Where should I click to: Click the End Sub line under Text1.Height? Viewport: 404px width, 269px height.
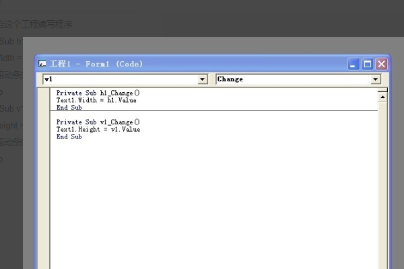click(69, 137)
